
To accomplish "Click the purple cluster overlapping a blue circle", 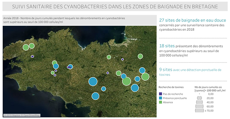I will point(69,67).
